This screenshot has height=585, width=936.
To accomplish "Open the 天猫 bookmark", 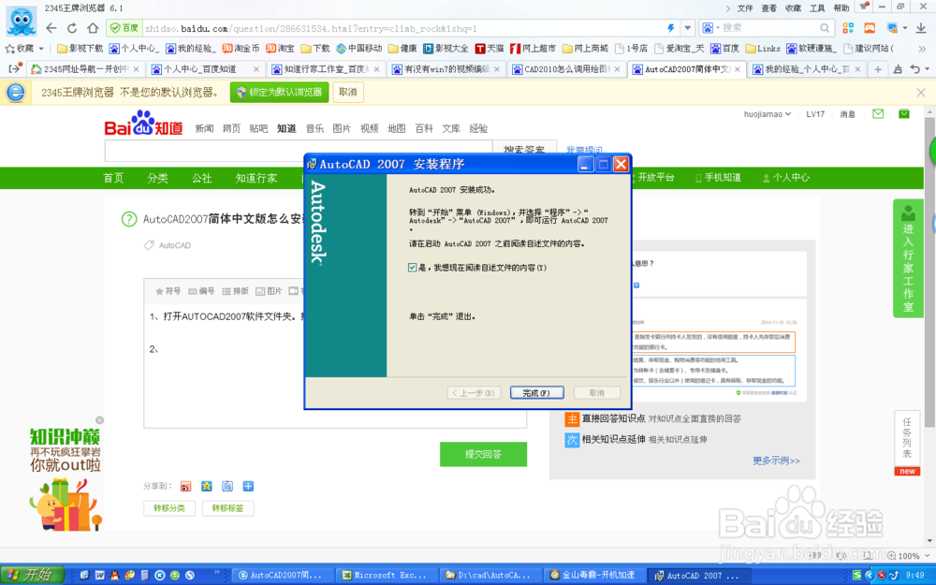I will [490, 49].
